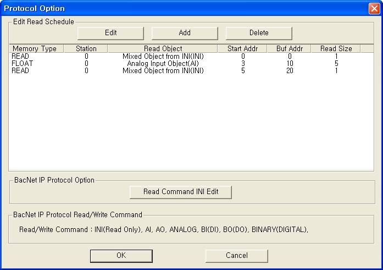
Task: Open Read Command INI Edit
Action: click(x=181, y=192)
